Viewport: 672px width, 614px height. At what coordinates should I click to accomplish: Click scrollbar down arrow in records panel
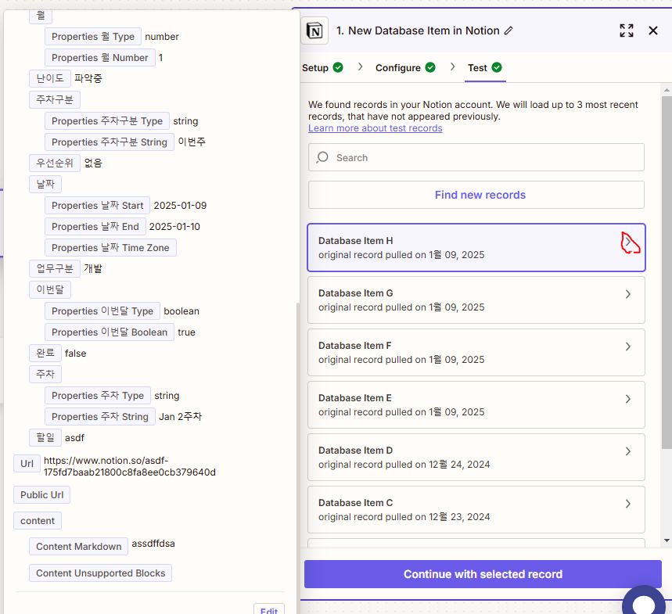667,540
